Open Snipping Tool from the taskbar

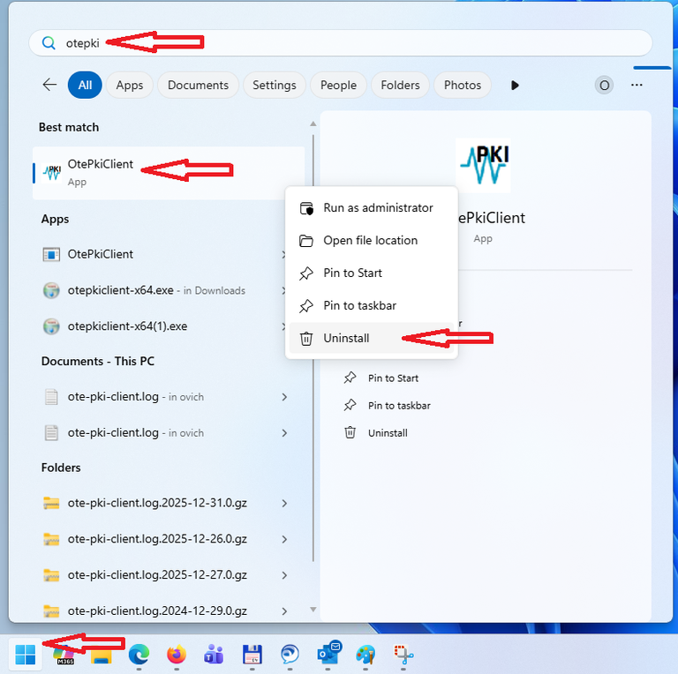click(404, 655)
